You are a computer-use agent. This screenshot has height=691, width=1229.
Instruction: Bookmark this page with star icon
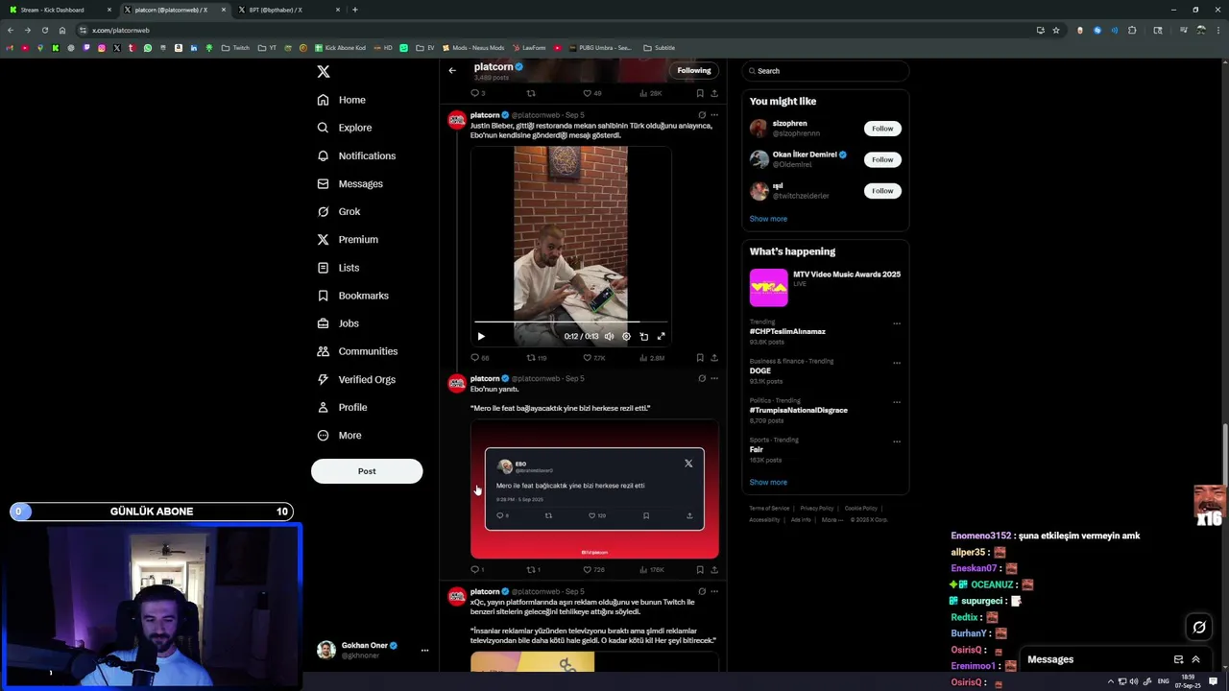point(1056,30)
